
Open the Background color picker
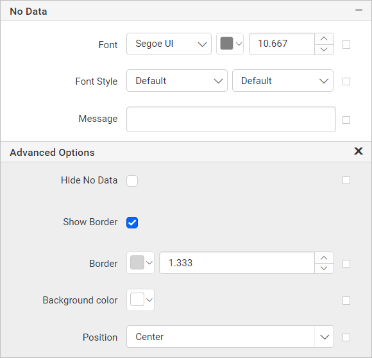140,300
